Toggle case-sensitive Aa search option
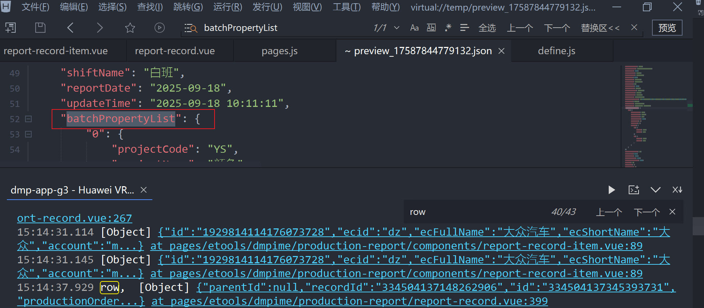Screen dimensions: 704x308 point(414,28)
